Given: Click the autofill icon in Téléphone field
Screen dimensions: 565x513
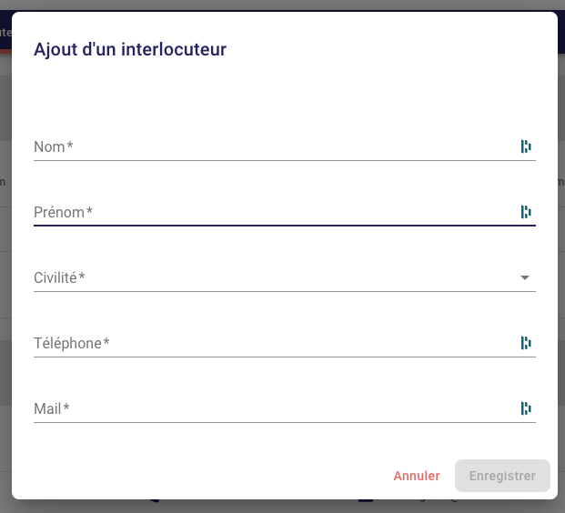Looking at the screenshot, I should [526, 343].
